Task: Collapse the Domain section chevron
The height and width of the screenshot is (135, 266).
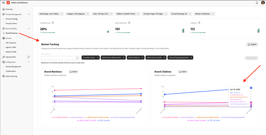Action: coord(29,38)
